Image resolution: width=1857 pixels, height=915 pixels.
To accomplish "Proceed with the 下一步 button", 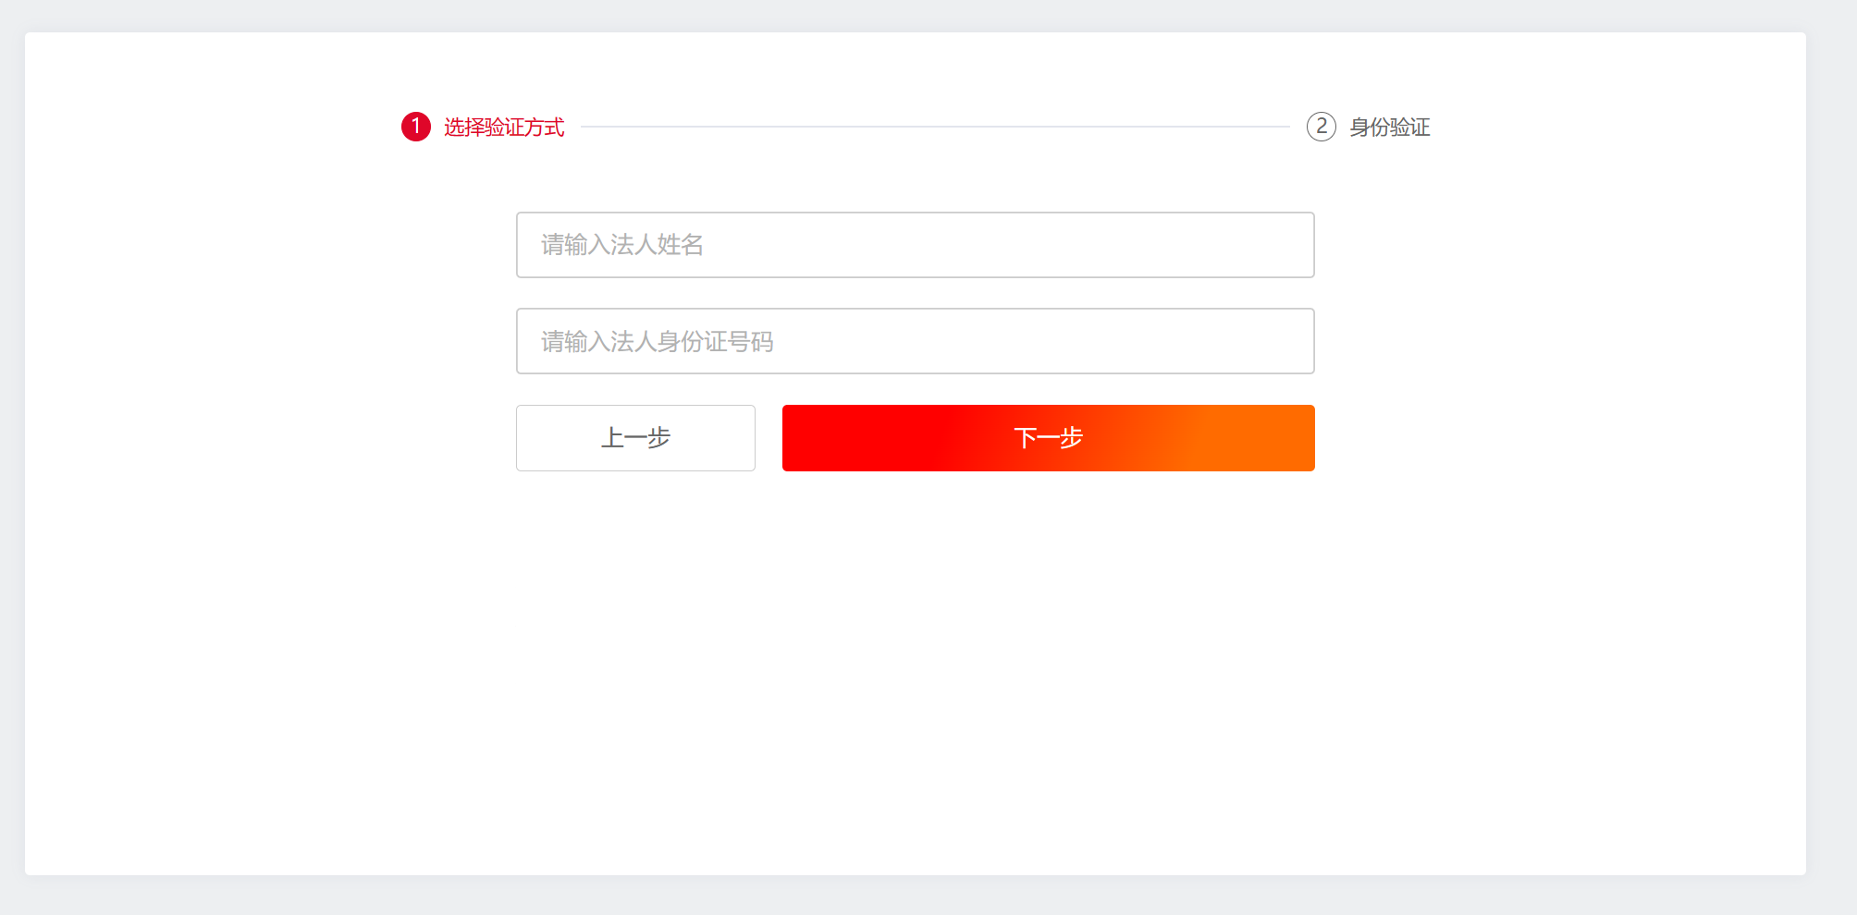I will (x=1048, y=438).
